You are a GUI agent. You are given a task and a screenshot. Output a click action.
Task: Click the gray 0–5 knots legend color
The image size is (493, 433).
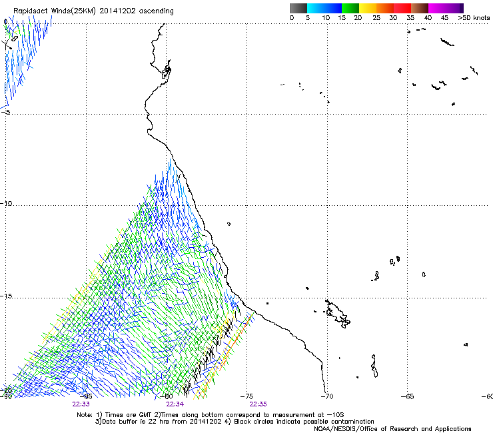[298, 8]
